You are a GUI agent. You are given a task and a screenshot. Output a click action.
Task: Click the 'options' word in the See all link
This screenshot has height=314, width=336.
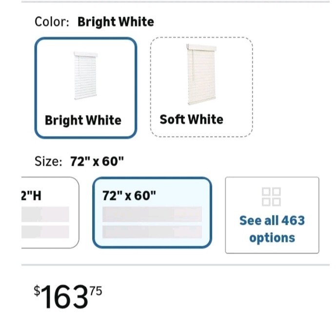[272, 238]
